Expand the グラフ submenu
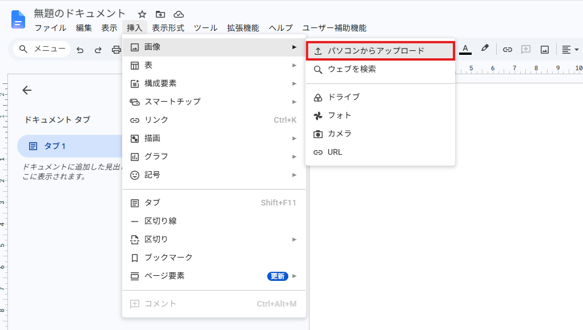 214,156
